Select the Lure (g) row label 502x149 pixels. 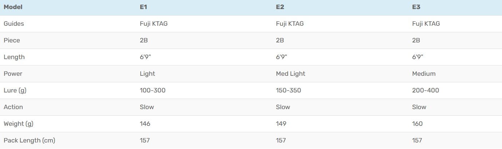point(15,90)
